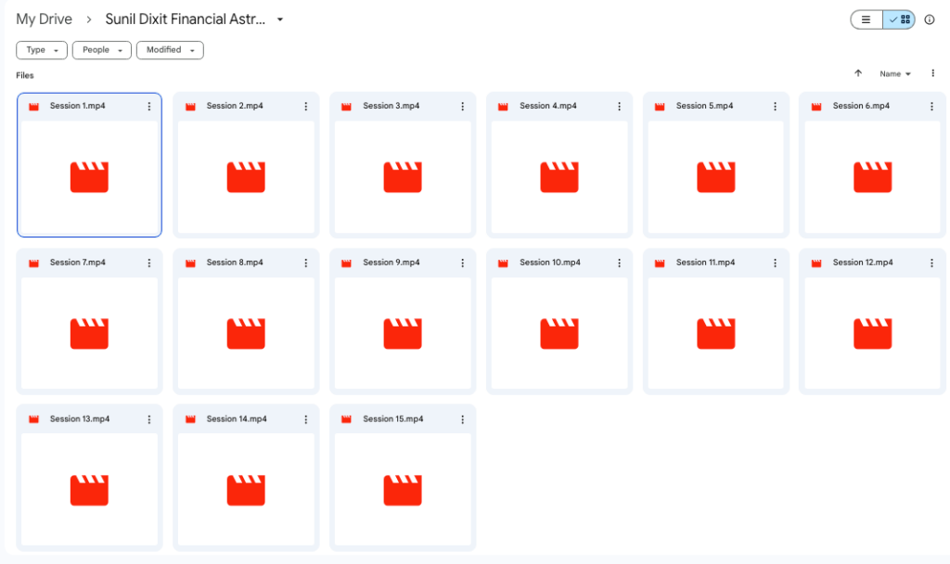Open the more actions menu for Session 1.mp4
Screen dimensions: 950x564
pos(149,107)
